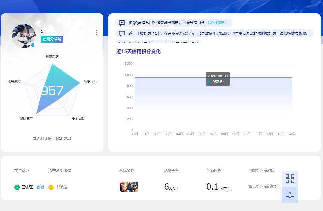Click the 信用分卓越 badge
Viewport: 323px width, 211px height.
click(x=52, y=39)
